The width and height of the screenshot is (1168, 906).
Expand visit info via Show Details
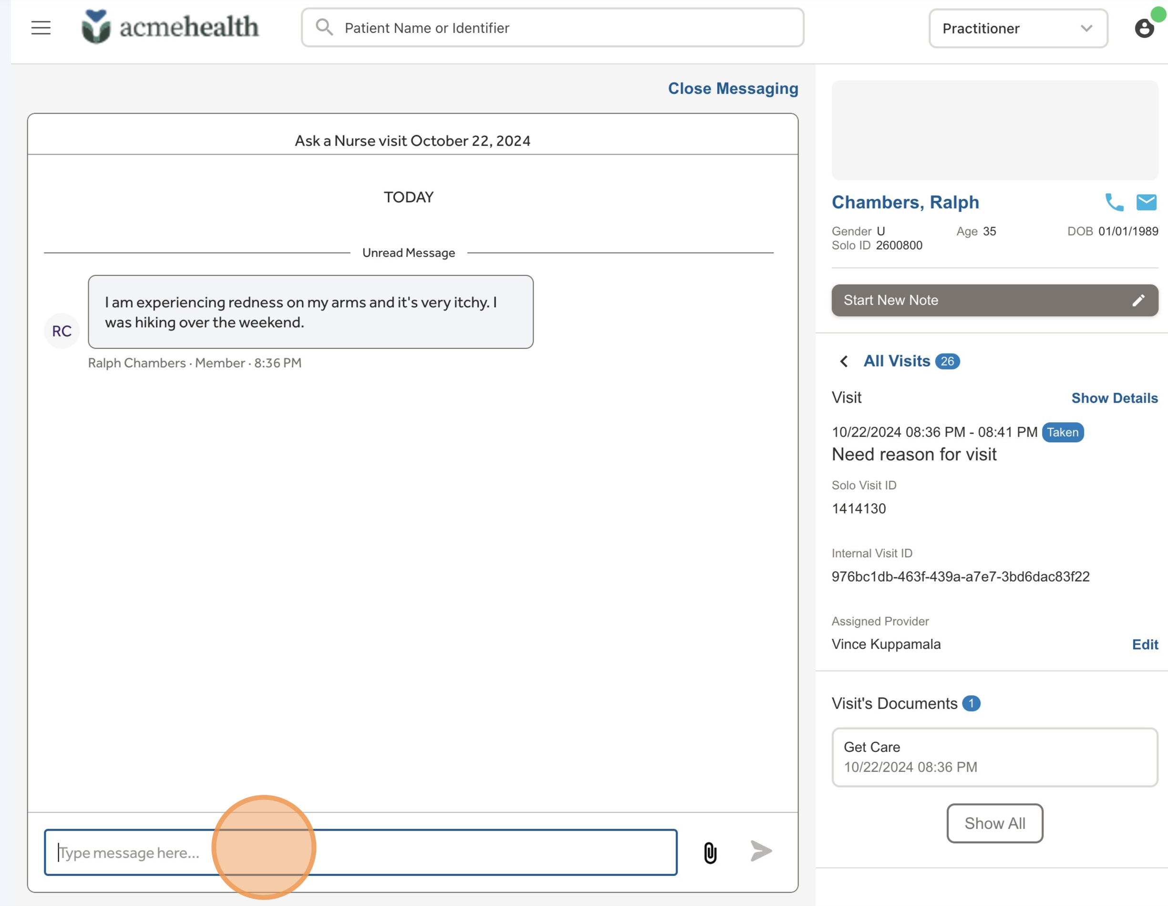tap(1114, 398)
